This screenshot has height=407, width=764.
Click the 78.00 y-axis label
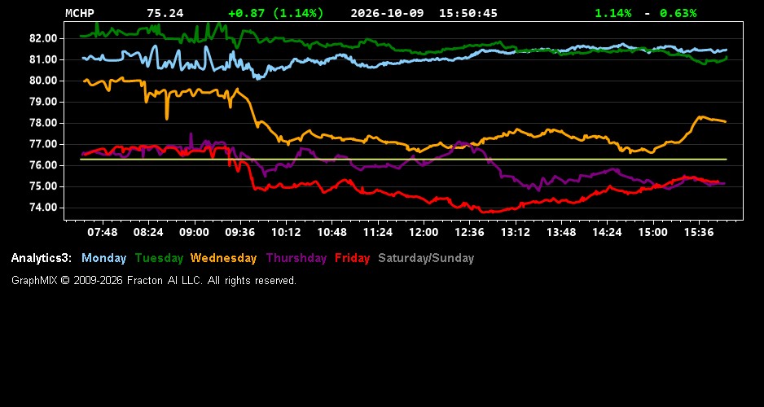(x=44, y=123)
